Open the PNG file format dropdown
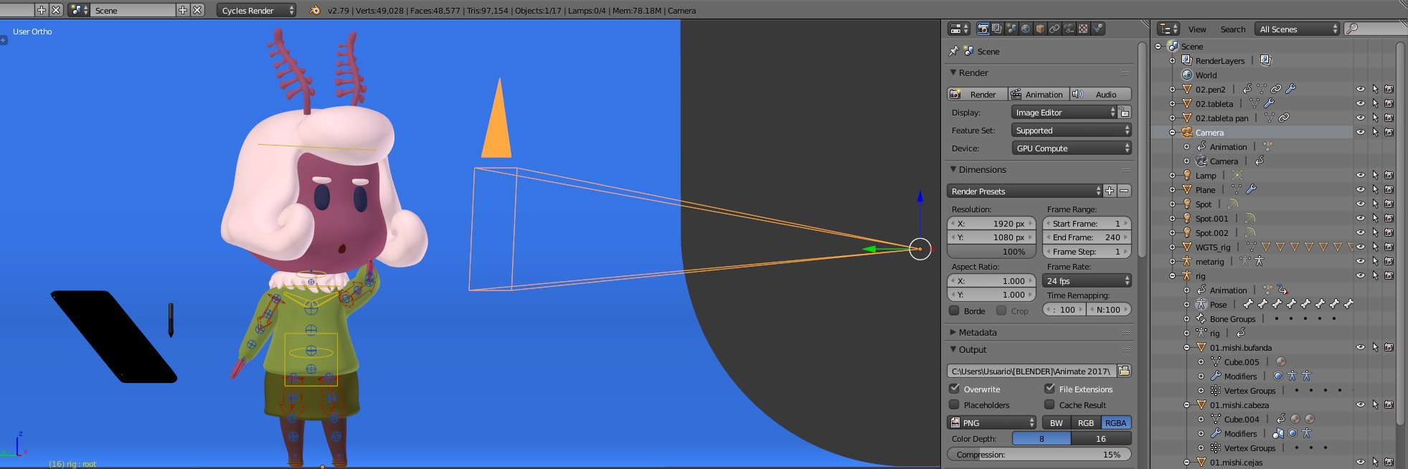The height and width of the screenshot is (469, 1408). point(992,422)
